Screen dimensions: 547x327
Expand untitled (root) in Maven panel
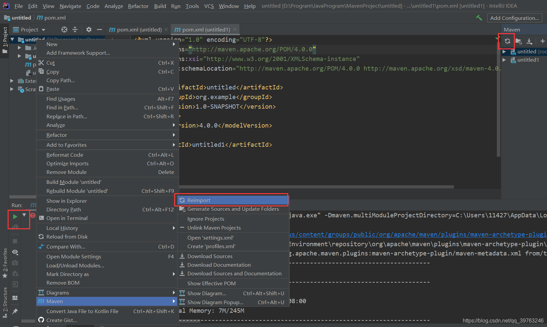504,51
